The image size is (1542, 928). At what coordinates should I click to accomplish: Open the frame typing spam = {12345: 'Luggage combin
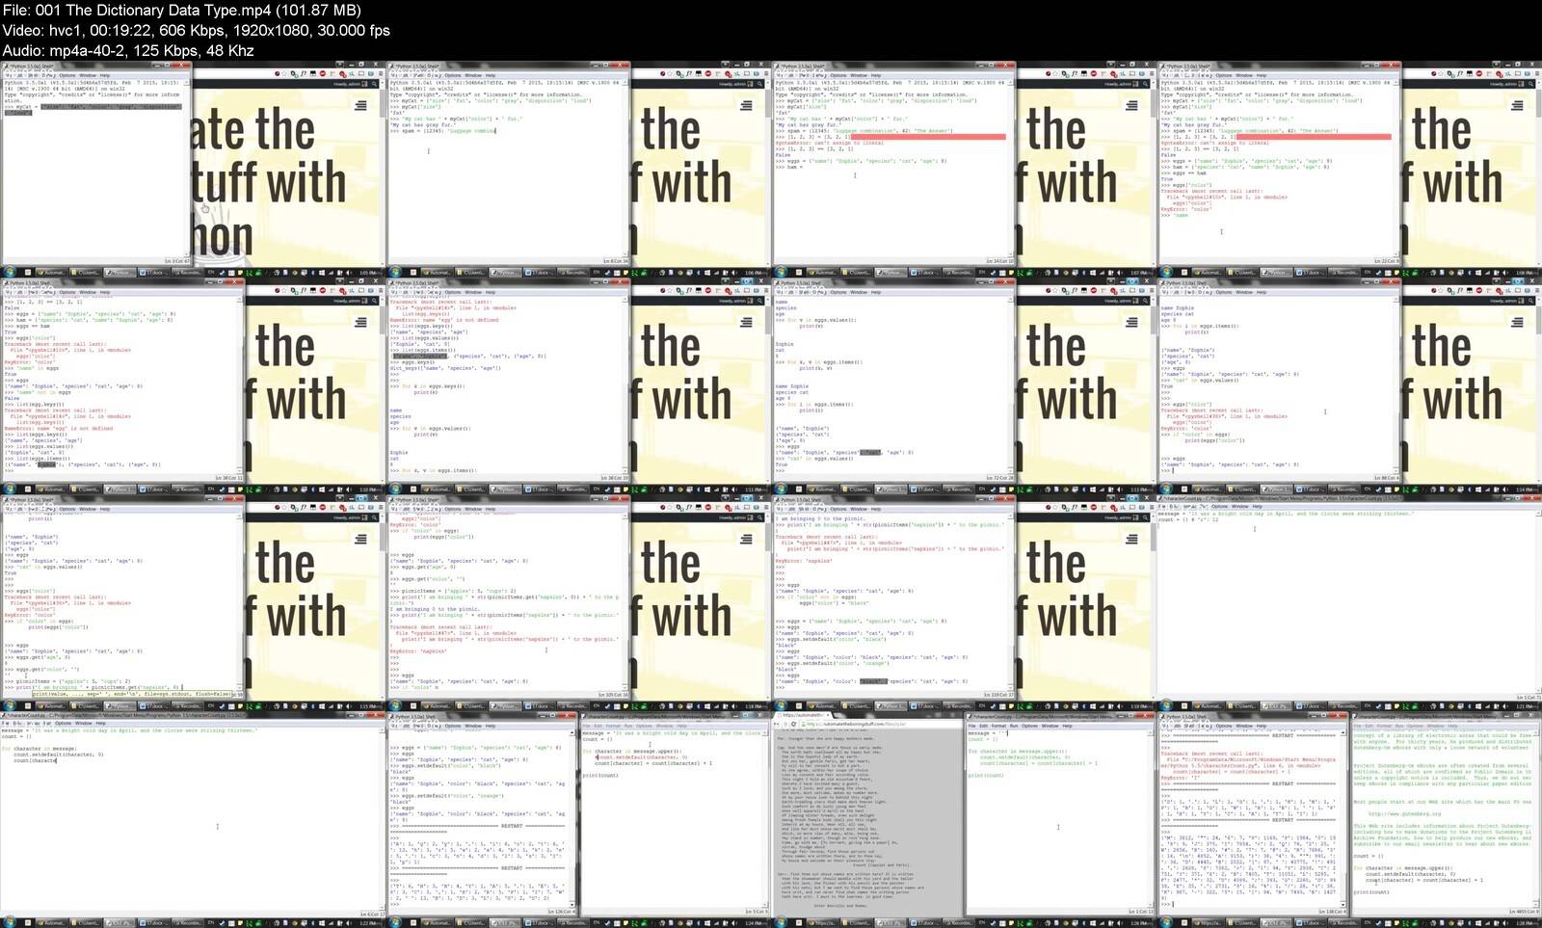[x=578, y=171]
